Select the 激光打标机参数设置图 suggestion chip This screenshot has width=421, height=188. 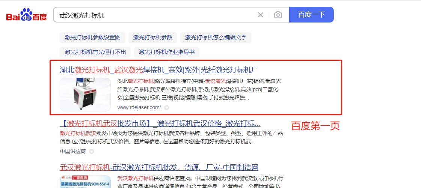point(92,38)
